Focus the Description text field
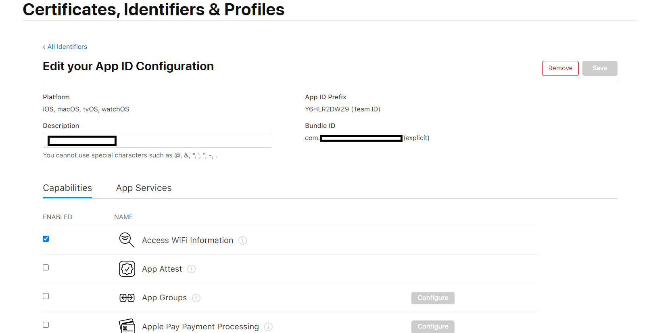The image size is (653, 333). tap(194, 140)
